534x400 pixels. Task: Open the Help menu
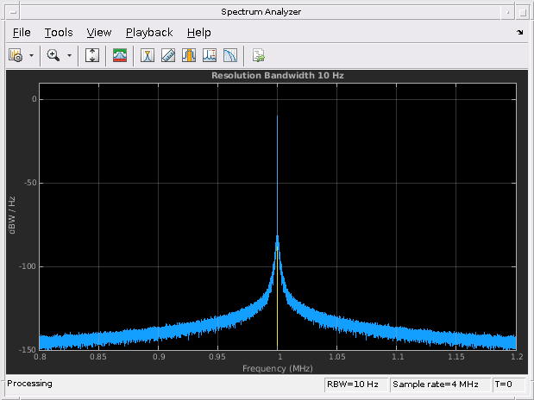tap(199, 33)
